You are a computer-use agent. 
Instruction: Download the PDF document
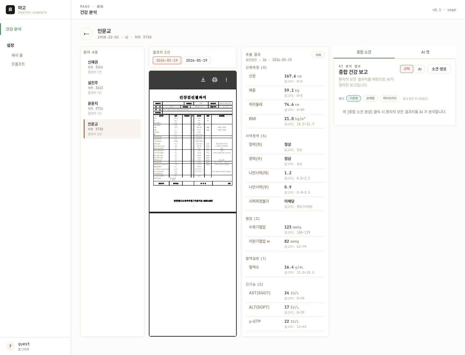pos(203,80)
